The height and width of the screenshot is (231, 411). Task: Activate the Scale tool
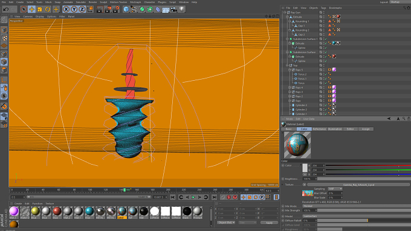[x=39, y=10]
